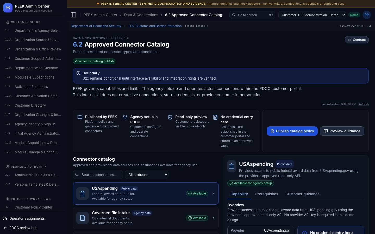Open the Contract button
Image resolution: width=375 pixels, height=234 pixels.
357,40
